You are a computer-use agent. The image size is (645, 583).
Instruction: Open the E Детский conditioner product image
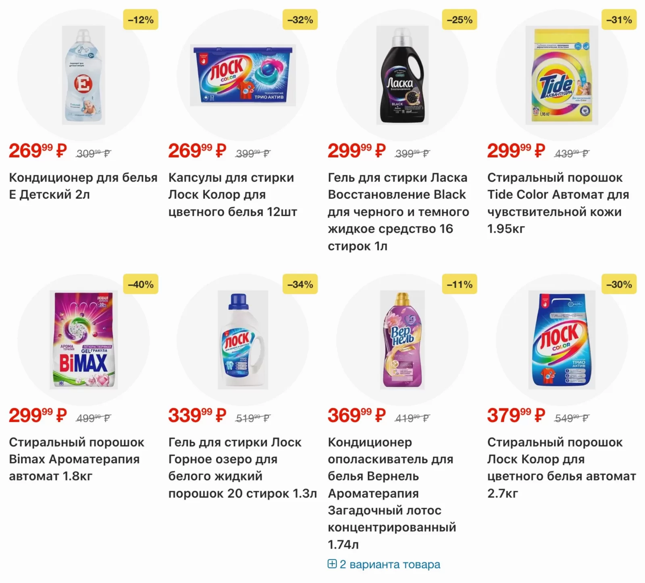tap(83, 75)
